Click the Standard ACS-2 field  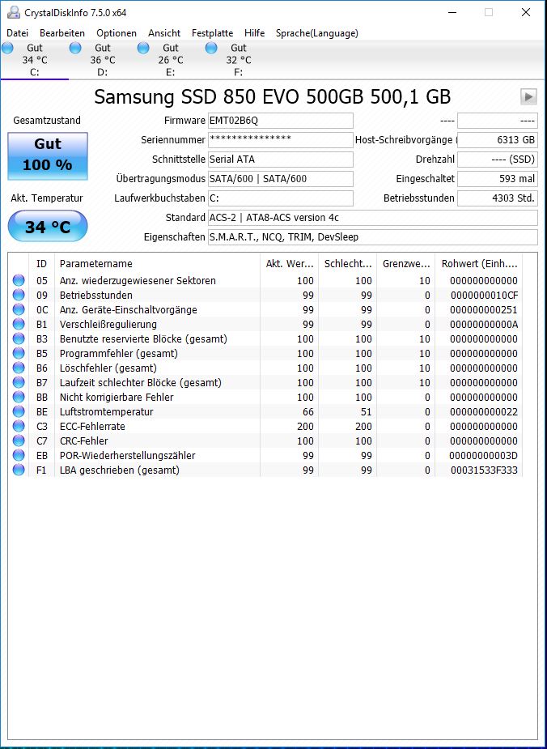373,217
